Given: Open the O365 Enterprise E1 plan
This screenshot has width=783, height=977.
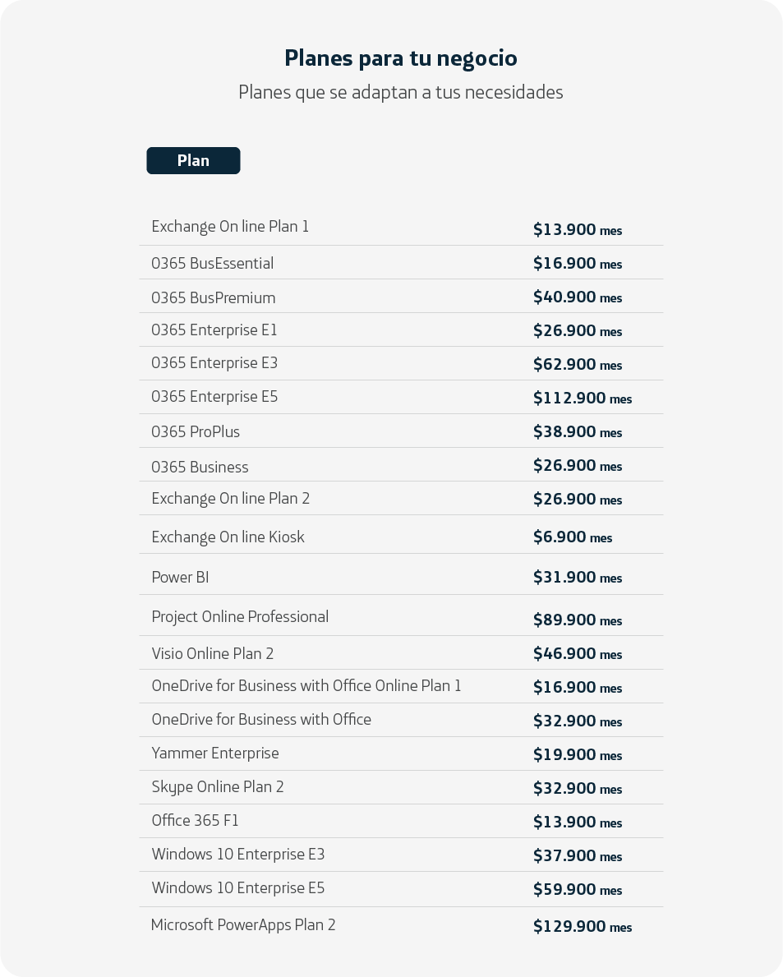Looking at the screenshot, I should [x=401, y=330].
